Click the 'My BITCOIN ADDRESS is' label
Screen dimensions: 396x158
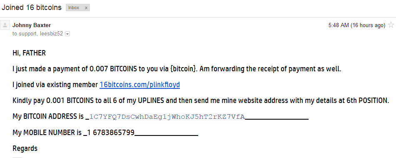tap(48, 117)
